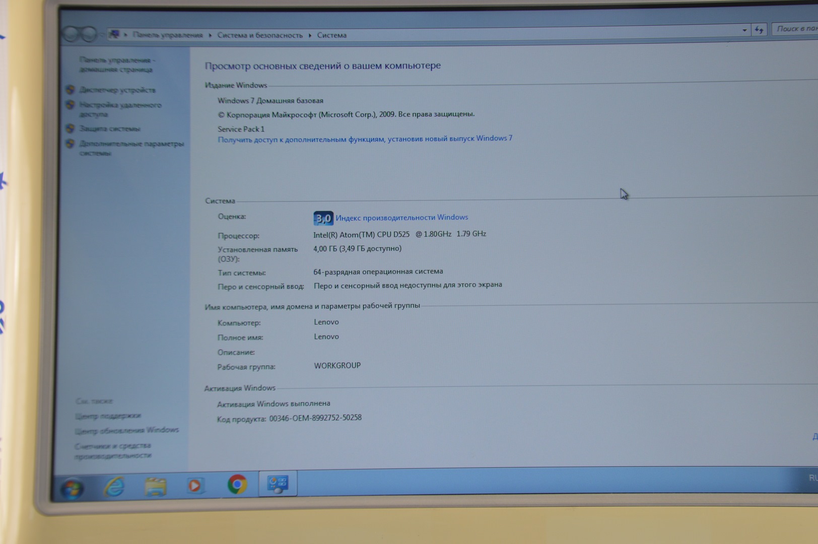Image resolution: width=818 pixels, height=544 pixels.
Task: Click the Windows Start orb
Action: 72,488
